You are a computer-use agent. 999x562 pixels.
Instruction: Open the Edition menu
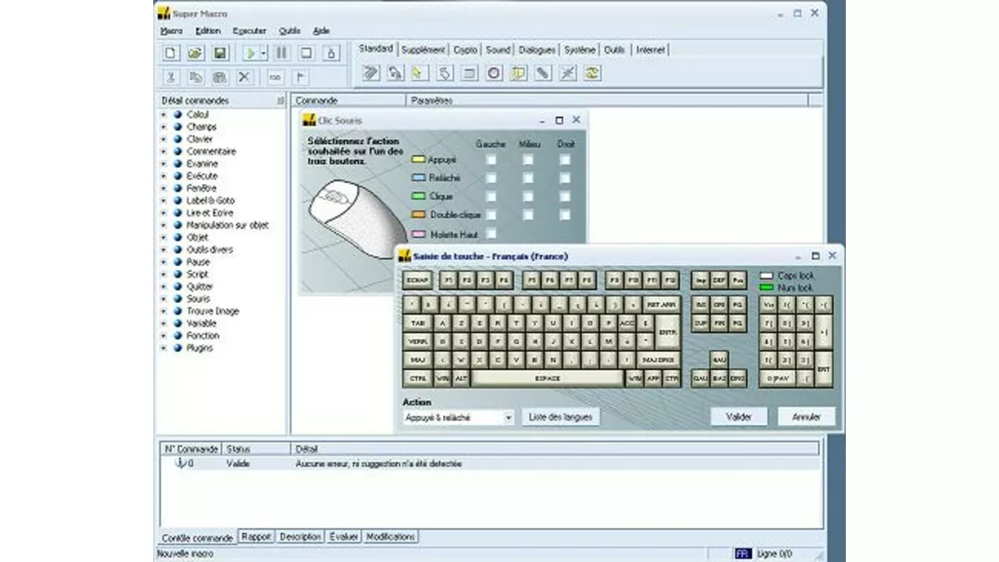pos(208,31)
